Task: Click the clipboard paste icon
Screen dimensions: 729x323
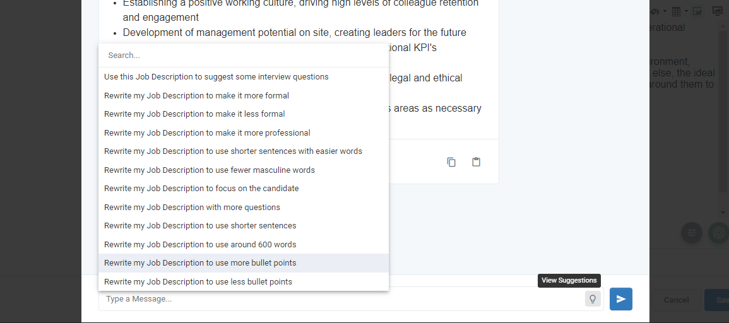Action: tap(476, 161)
